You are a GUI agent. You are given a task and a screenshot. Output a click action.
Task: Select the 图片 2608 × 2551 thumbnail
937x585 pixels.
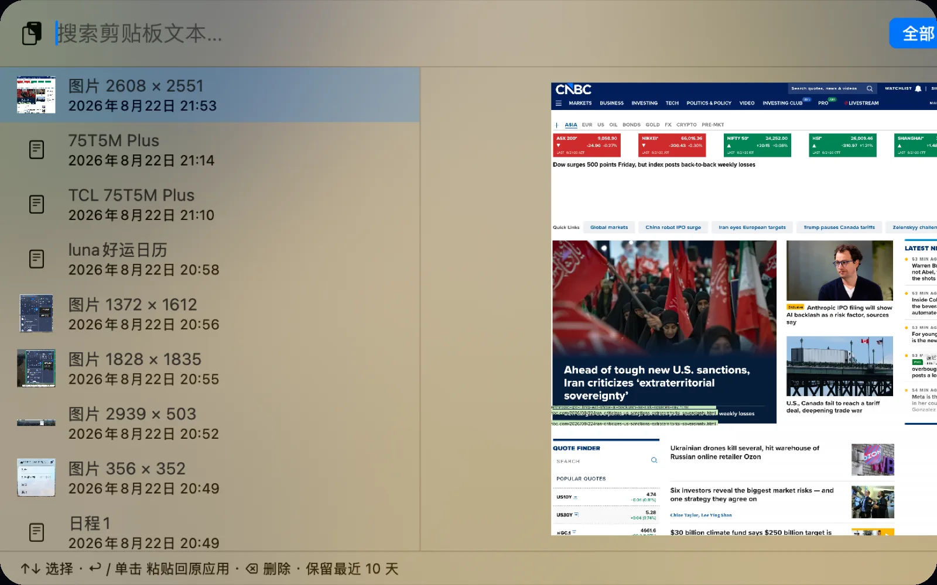[x=36, y=95]
